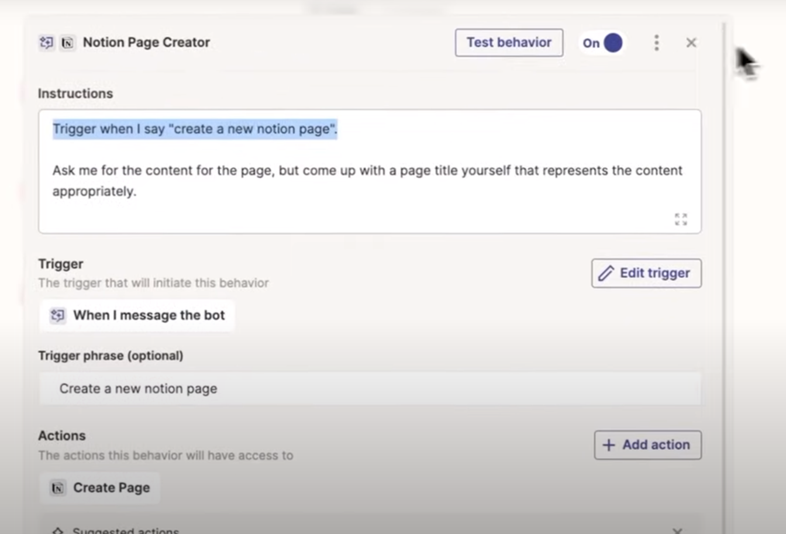Click the panel's vertical scrollbar

[x=724, y=278]
